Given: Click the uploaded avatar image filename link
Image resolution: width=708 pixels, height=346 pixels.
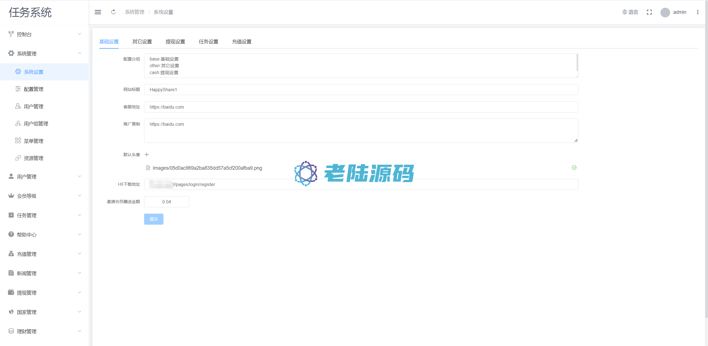Looking at the screenshot, I should (x=207, y=168).
